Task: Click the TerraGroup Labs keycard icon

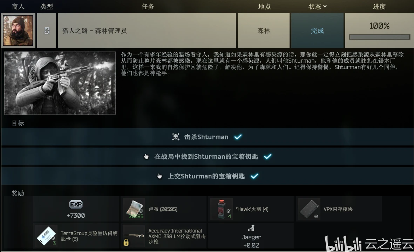Action: pyautogui.click(x=46, y=236)
